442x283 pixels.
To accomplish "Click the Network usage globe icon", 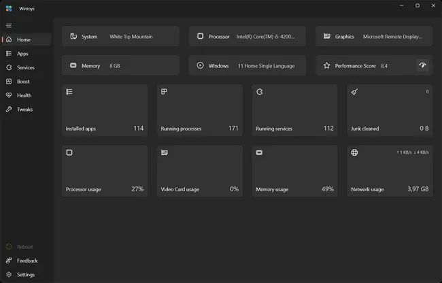I will pos(354,152).
